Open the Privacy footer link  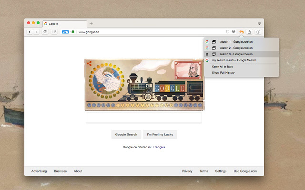click(x=187, y=171)
